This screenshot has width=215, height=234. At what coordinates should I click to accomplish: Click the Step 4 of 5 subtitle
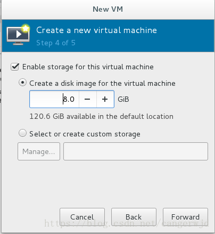(56, 43)
